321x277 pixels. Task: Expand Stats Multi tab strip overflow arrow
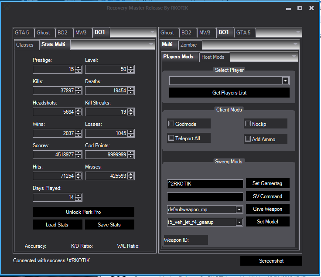151,44
